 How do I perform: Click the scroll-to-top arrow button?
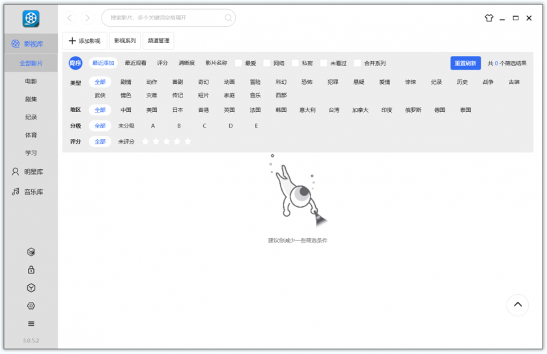(517, 305)
